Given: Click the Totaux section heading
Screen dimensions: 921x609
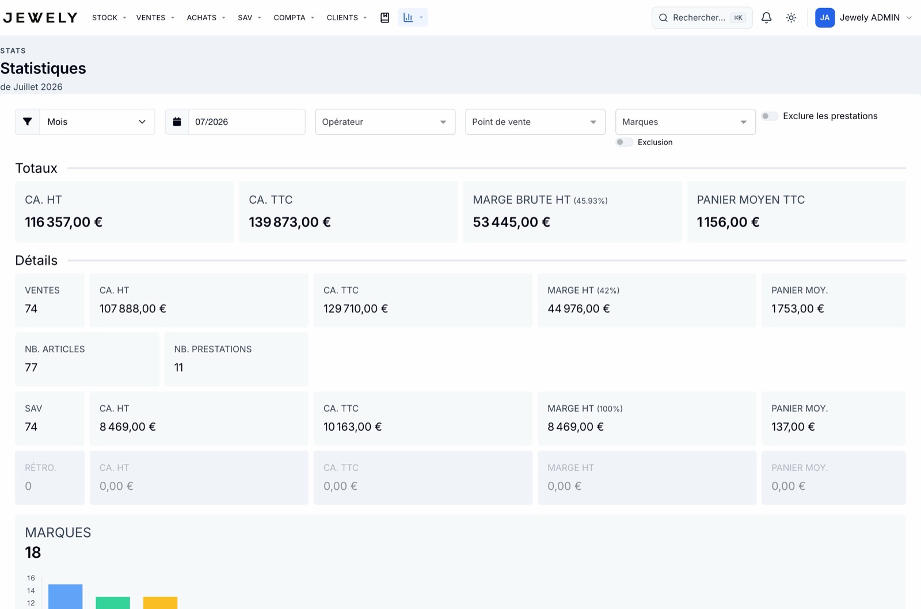Looking at the screenshot, I should click(x=36, y=168).
